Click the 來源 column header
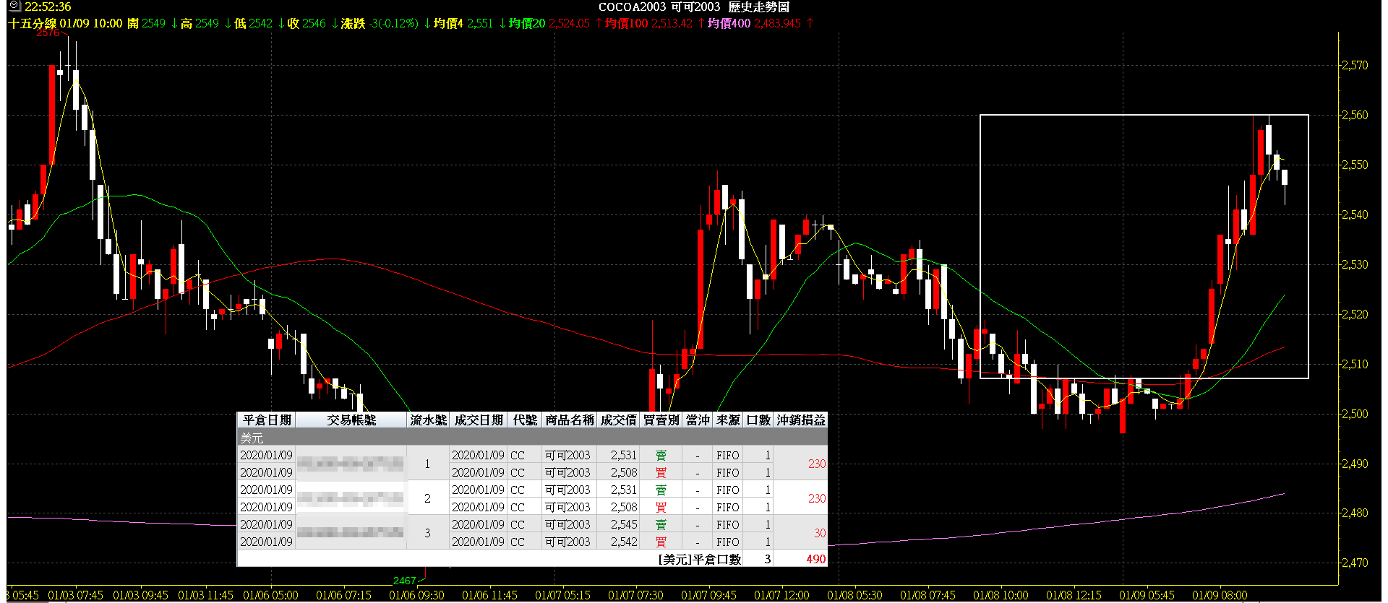Viewport: 1388px width, 603px height. tap(729, 420)
